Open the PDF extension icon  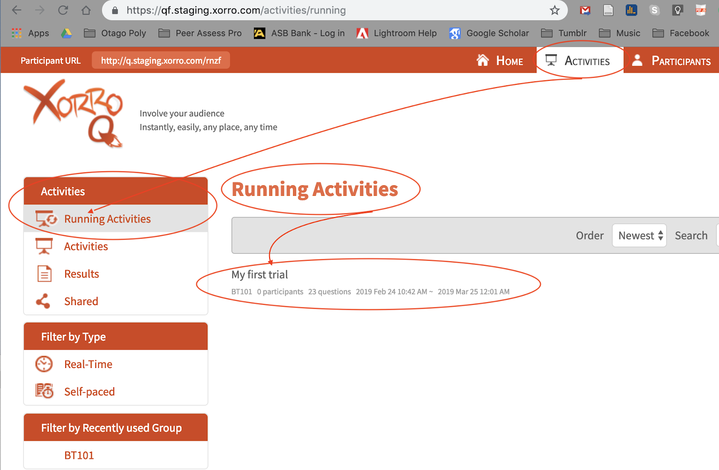coord(701,10)
